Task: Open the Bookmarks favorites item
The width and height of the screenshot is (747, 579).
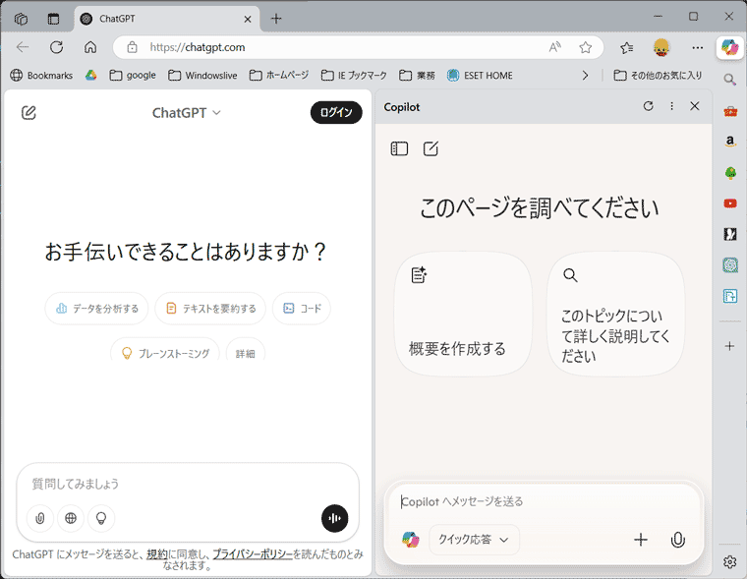Action: click(42, 76)
